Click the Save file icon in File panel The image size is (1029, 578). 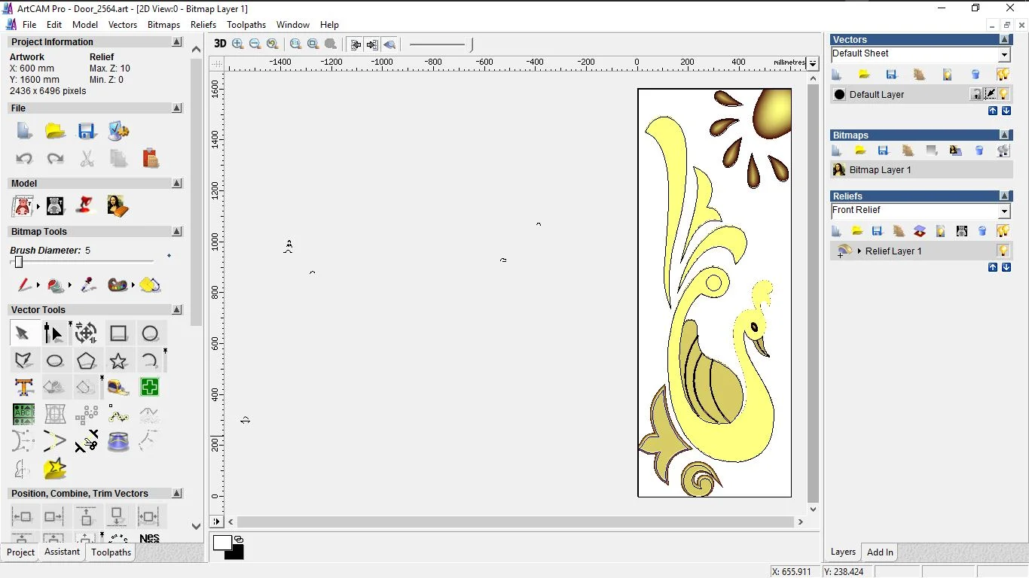(x=87, y=131)
